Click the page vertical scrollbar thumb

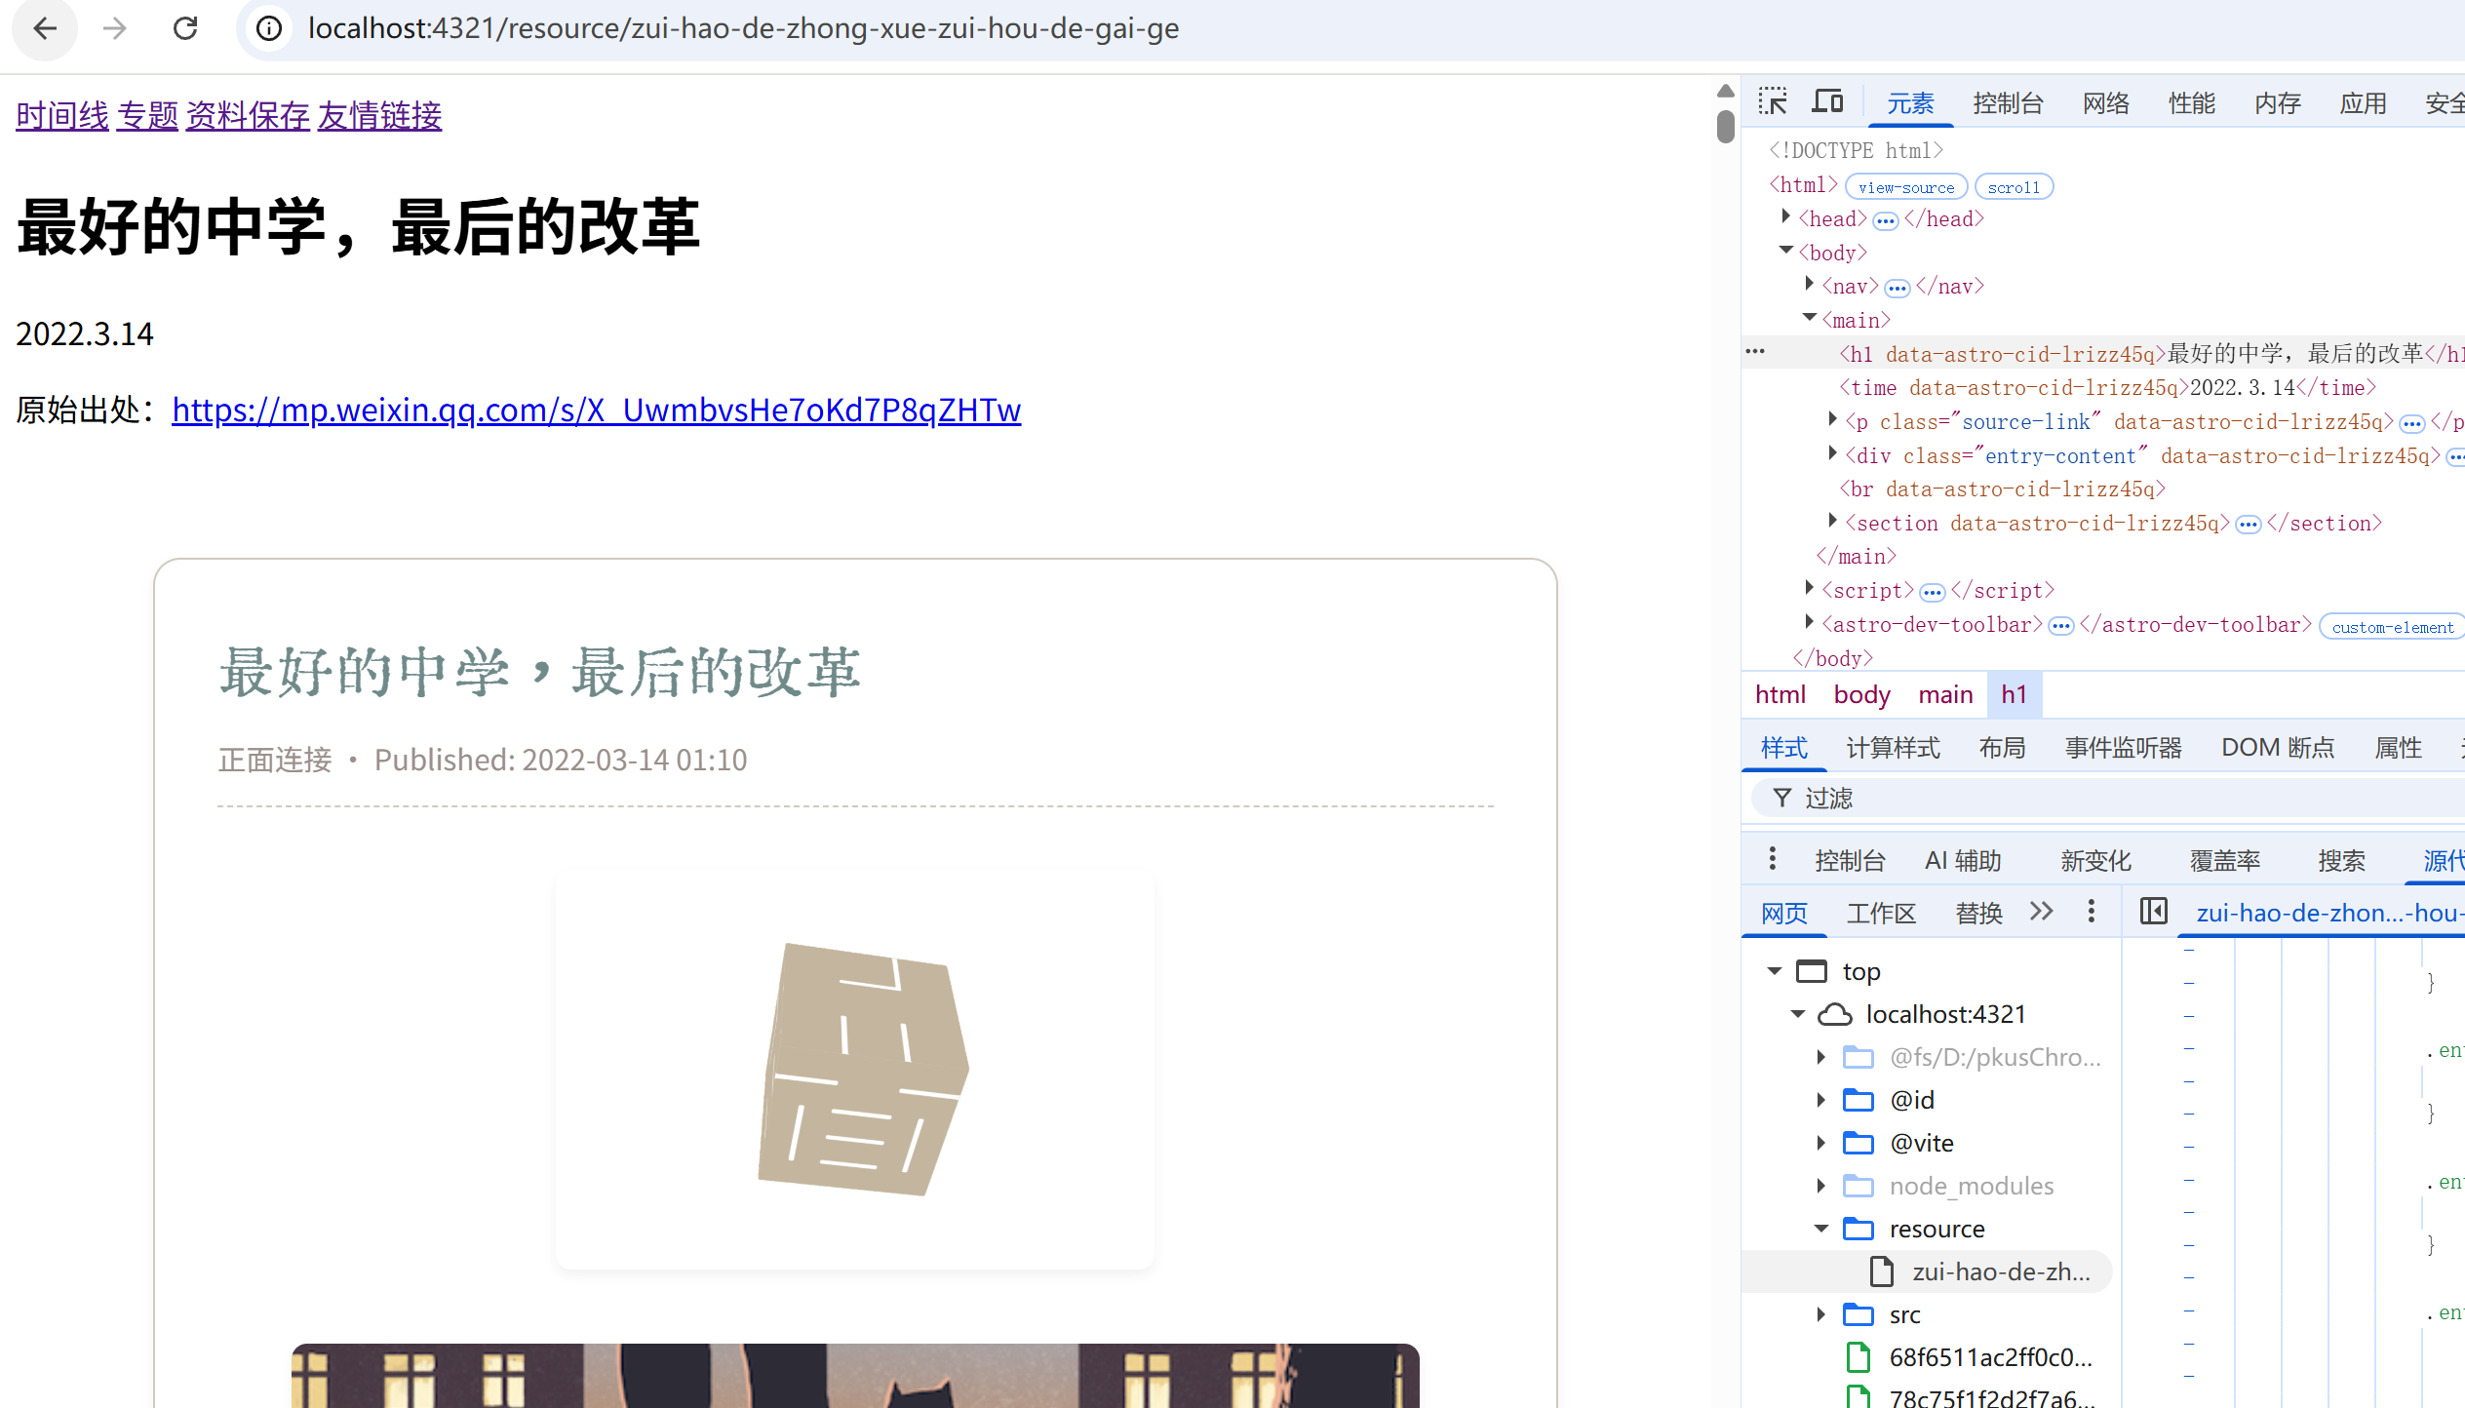(1726, 127)
